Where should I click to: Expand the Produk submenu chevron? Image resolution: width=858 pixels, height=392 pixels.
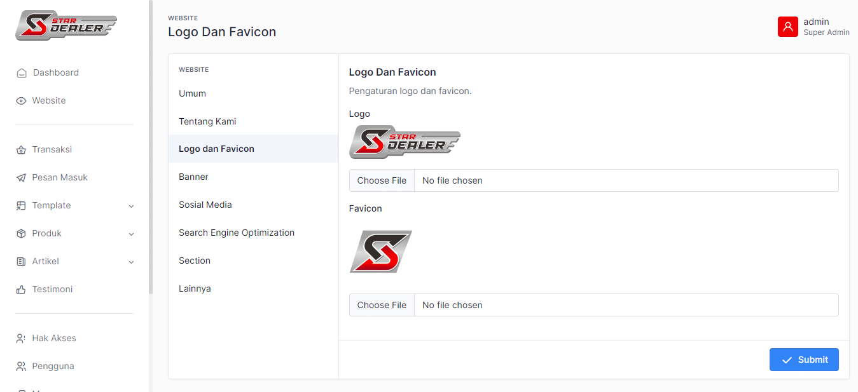132,234
